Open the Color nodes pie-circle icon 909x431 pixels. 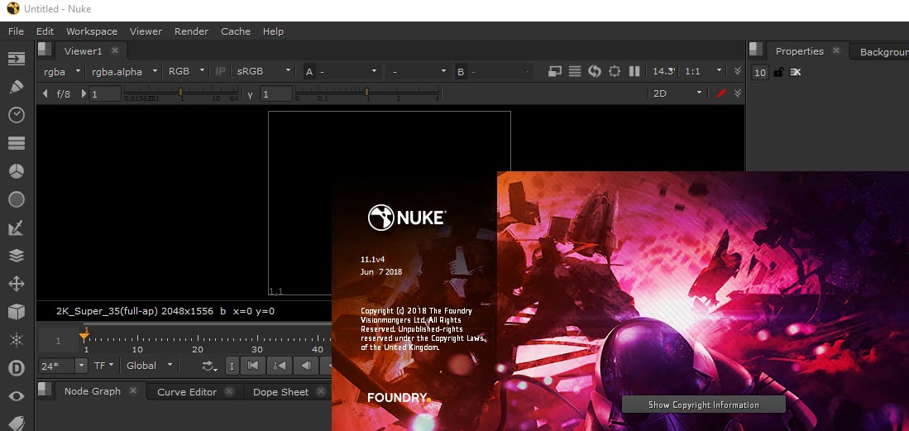[x=17, y=171]
